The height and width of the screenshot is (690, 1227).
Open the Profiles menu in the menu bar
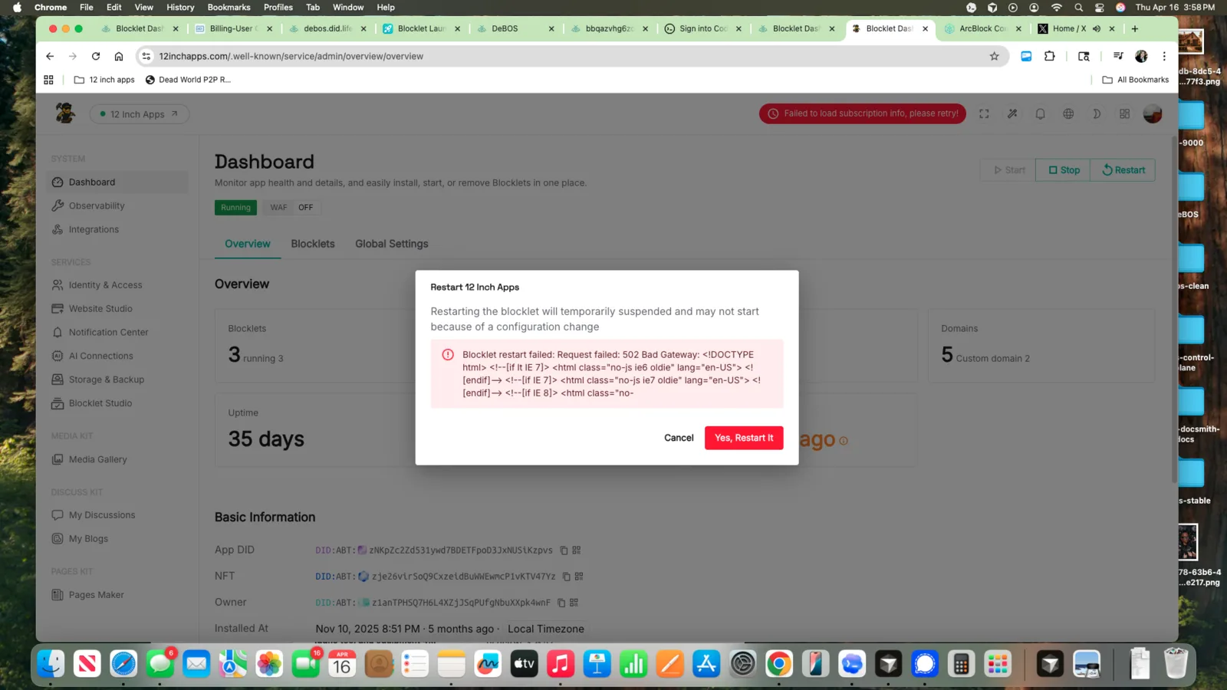tap(278, 8)
